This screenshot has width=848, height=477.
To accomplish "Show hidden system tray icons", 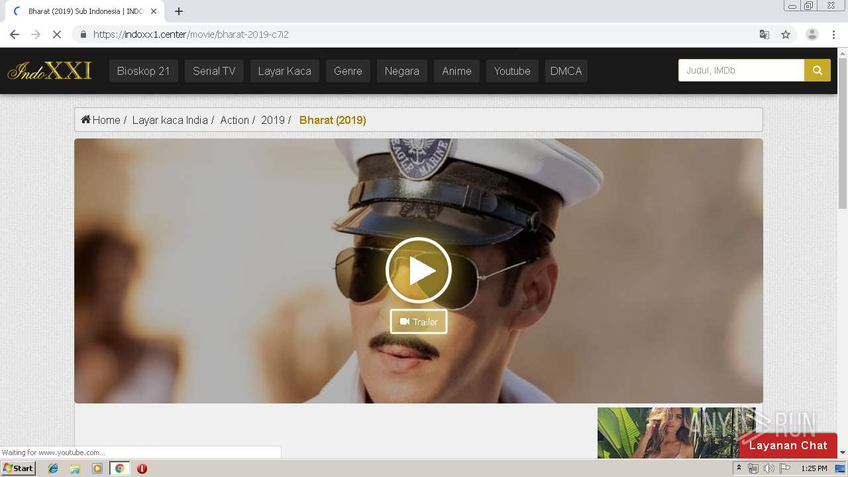I will pyautogui.click(x=739, y=468).
